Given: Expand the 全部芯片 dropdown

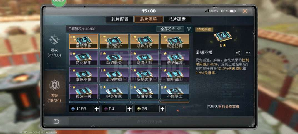Looking at the screenshot, I should [170, 29].
